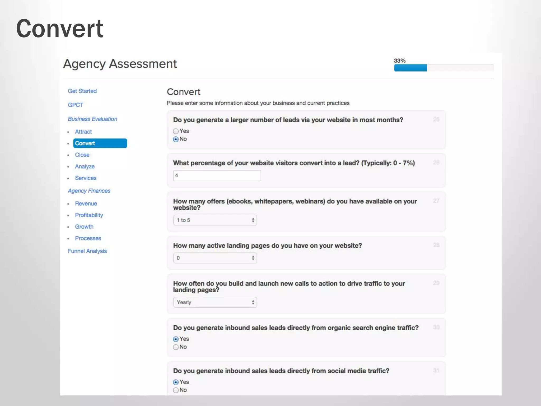This screenshot has height=406, width=541.
Task: Choose No for social media leads
Action: point(176,390)
